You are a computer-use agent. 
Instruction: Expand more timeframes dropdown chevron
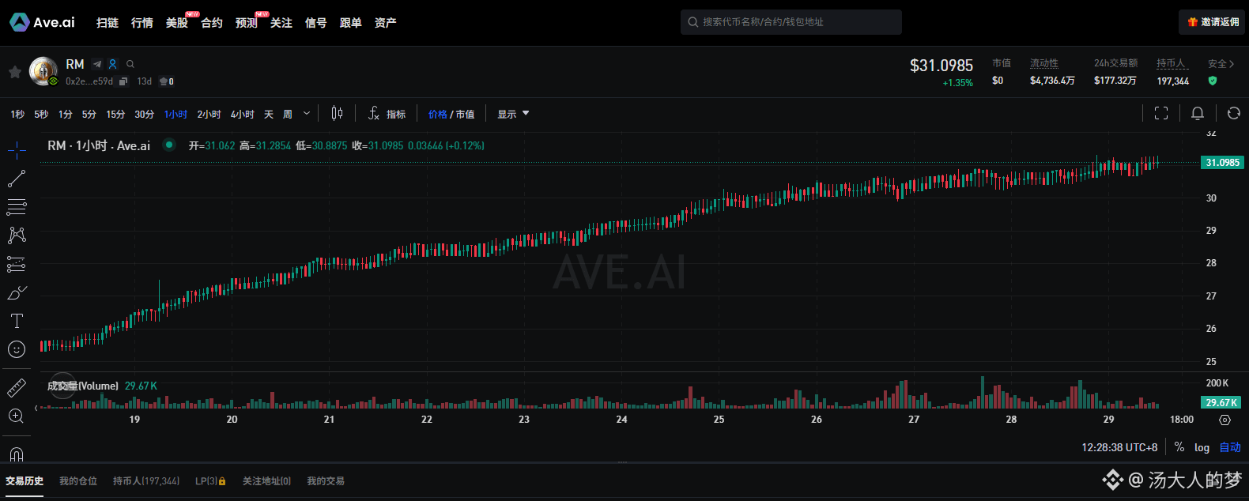pyautogui.click(x=307, y=114)
